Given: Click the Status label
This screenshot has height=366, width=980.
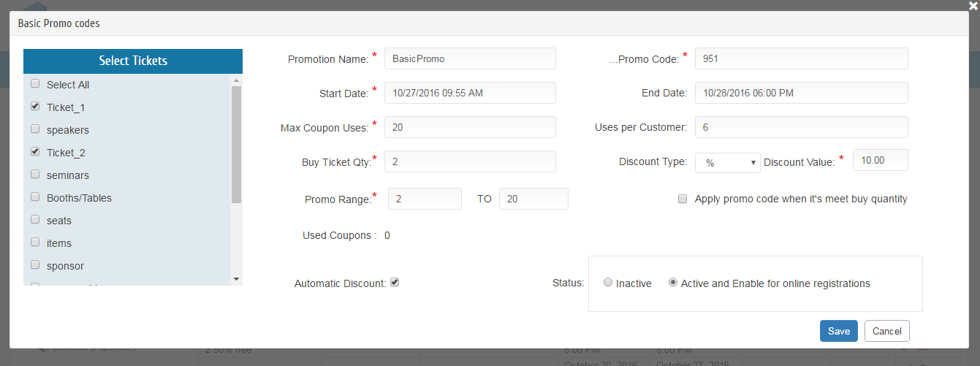Looking at the screenshot, I should click(569, 283).
